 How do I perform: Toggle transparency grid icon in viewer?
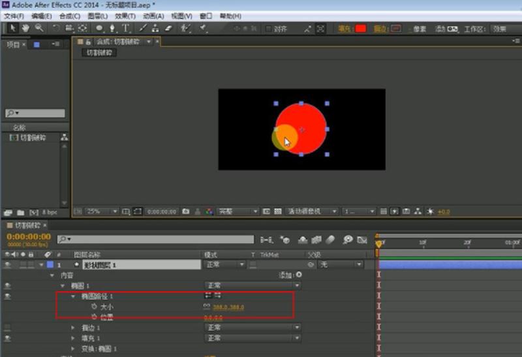pos(278,211)
